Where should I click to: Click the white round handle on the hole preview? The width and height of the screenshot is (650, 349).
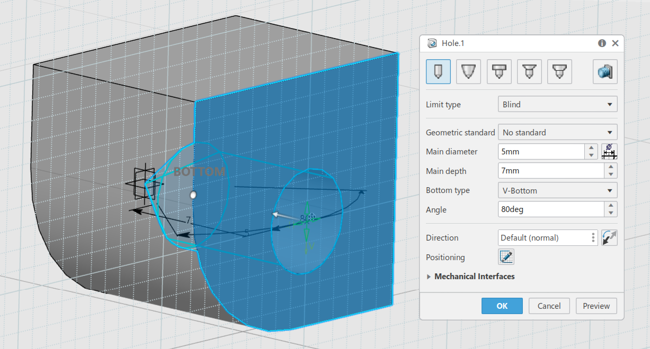pos(193,195)
